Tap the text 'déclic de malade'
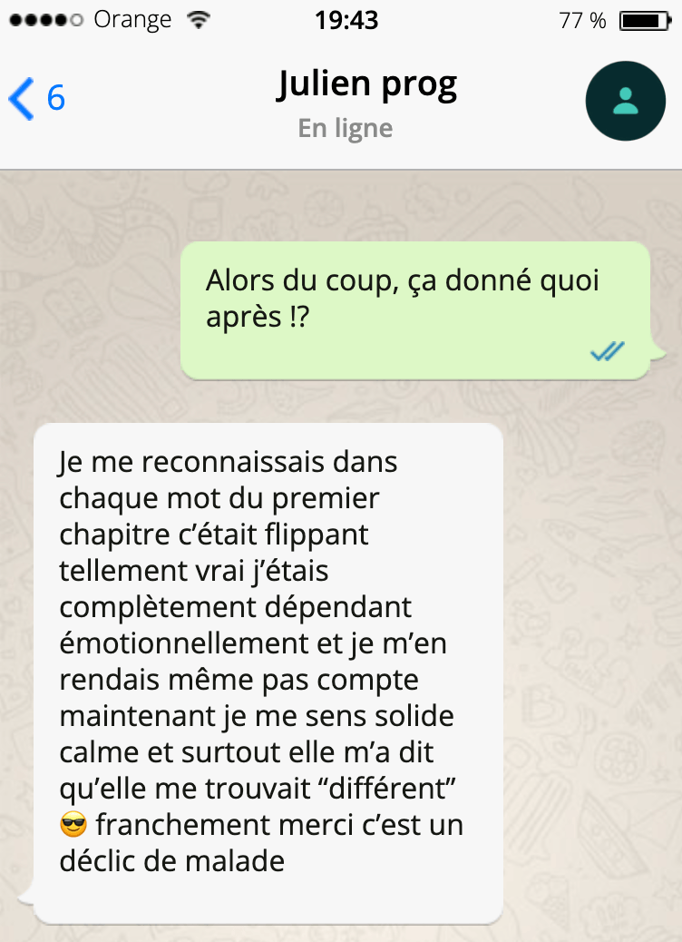Image resolution: width=682 pixels, height=942 pixels. [x=171, y=860]
